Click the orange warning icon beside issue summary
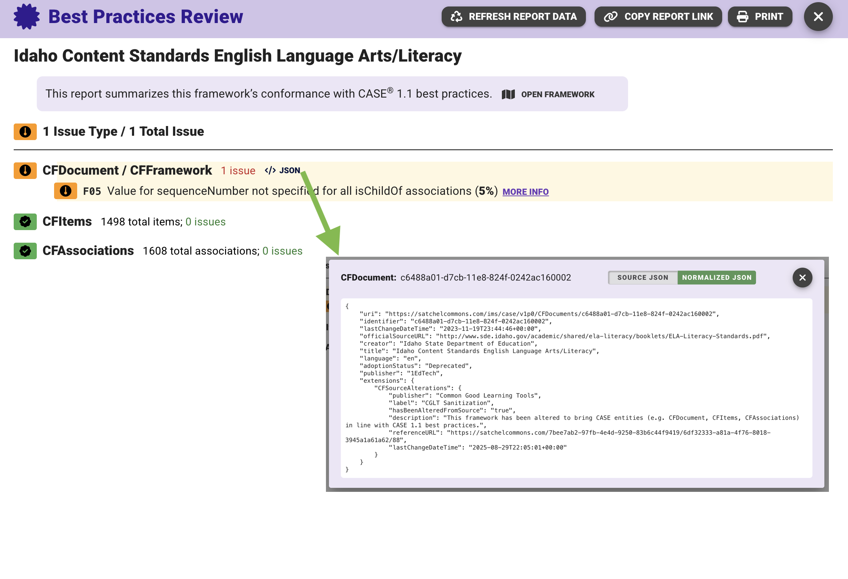This screenshot has height=579, width=848. (25, 131)
